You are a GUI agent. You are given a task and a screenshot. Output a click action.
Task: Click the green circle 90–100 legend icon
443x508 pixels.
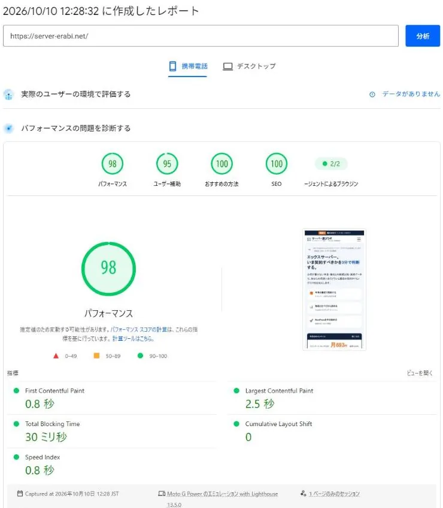click(140, 356)
